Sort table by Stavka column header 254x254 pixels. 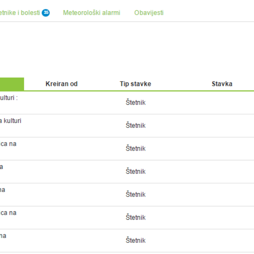[x=222, y=84]
